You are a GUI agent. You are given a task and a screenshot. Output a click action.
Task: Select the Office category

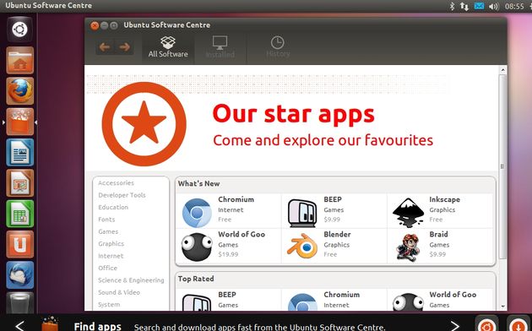(x=107, y=268)
